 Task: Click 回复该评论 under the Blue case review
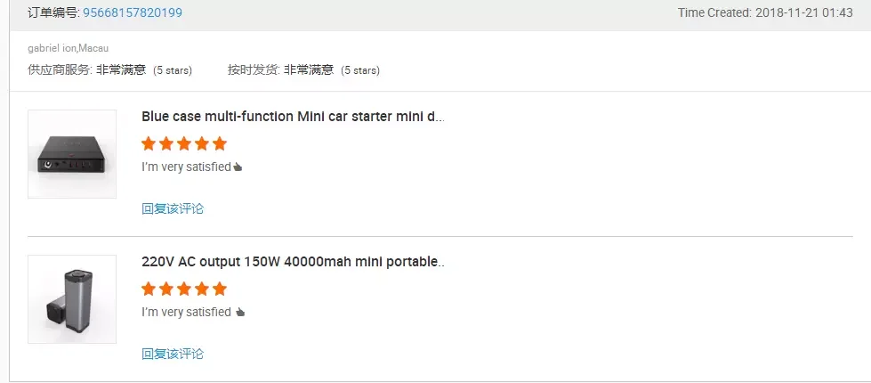click(173, 208)
